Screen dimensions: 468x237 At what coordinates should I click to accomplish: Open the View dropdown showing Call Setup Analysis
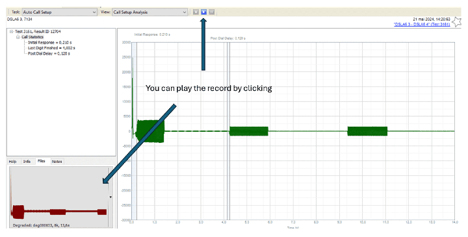pos(149,12)
